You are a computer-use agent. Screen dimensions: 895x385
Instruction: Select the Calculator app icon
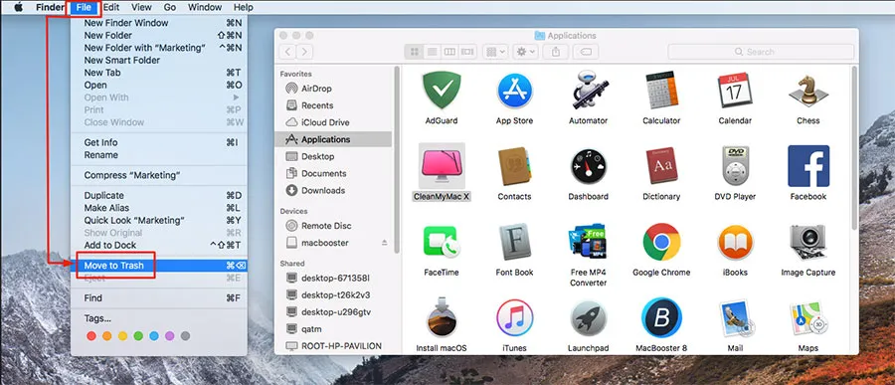(661, 90)
